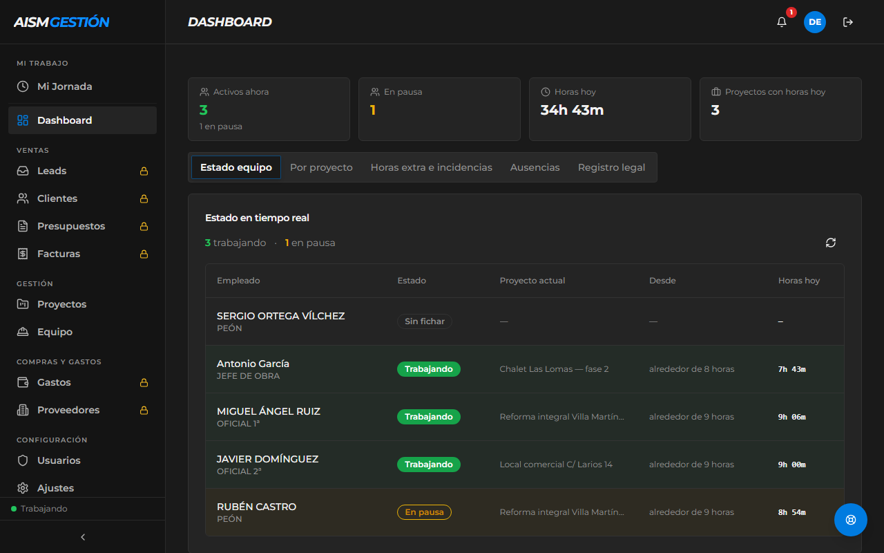
Task: Click the Usuarios shield icon
Action: pos(23,460)
